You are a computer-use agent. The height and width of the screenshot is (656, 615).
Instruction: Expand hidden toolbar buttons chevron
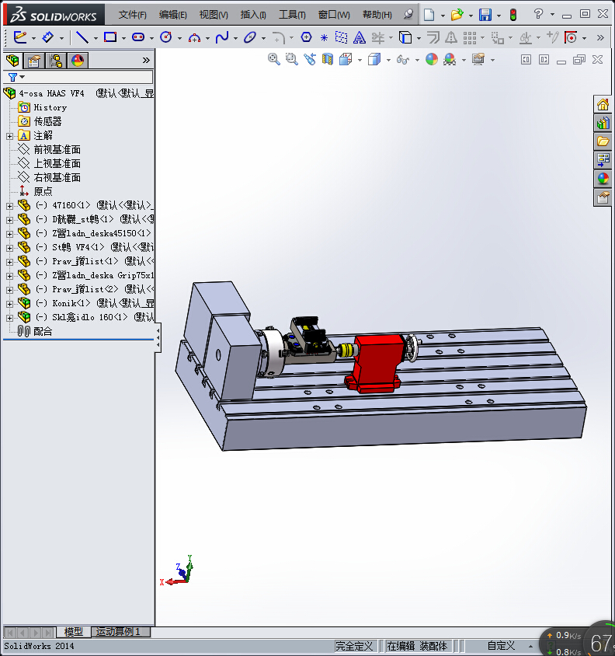(x=600, y=37)
